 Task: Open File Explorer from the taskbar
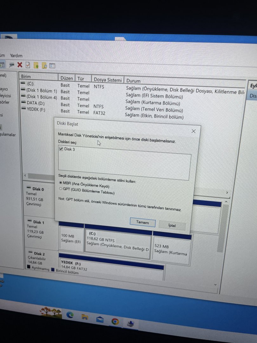(85, 317)
